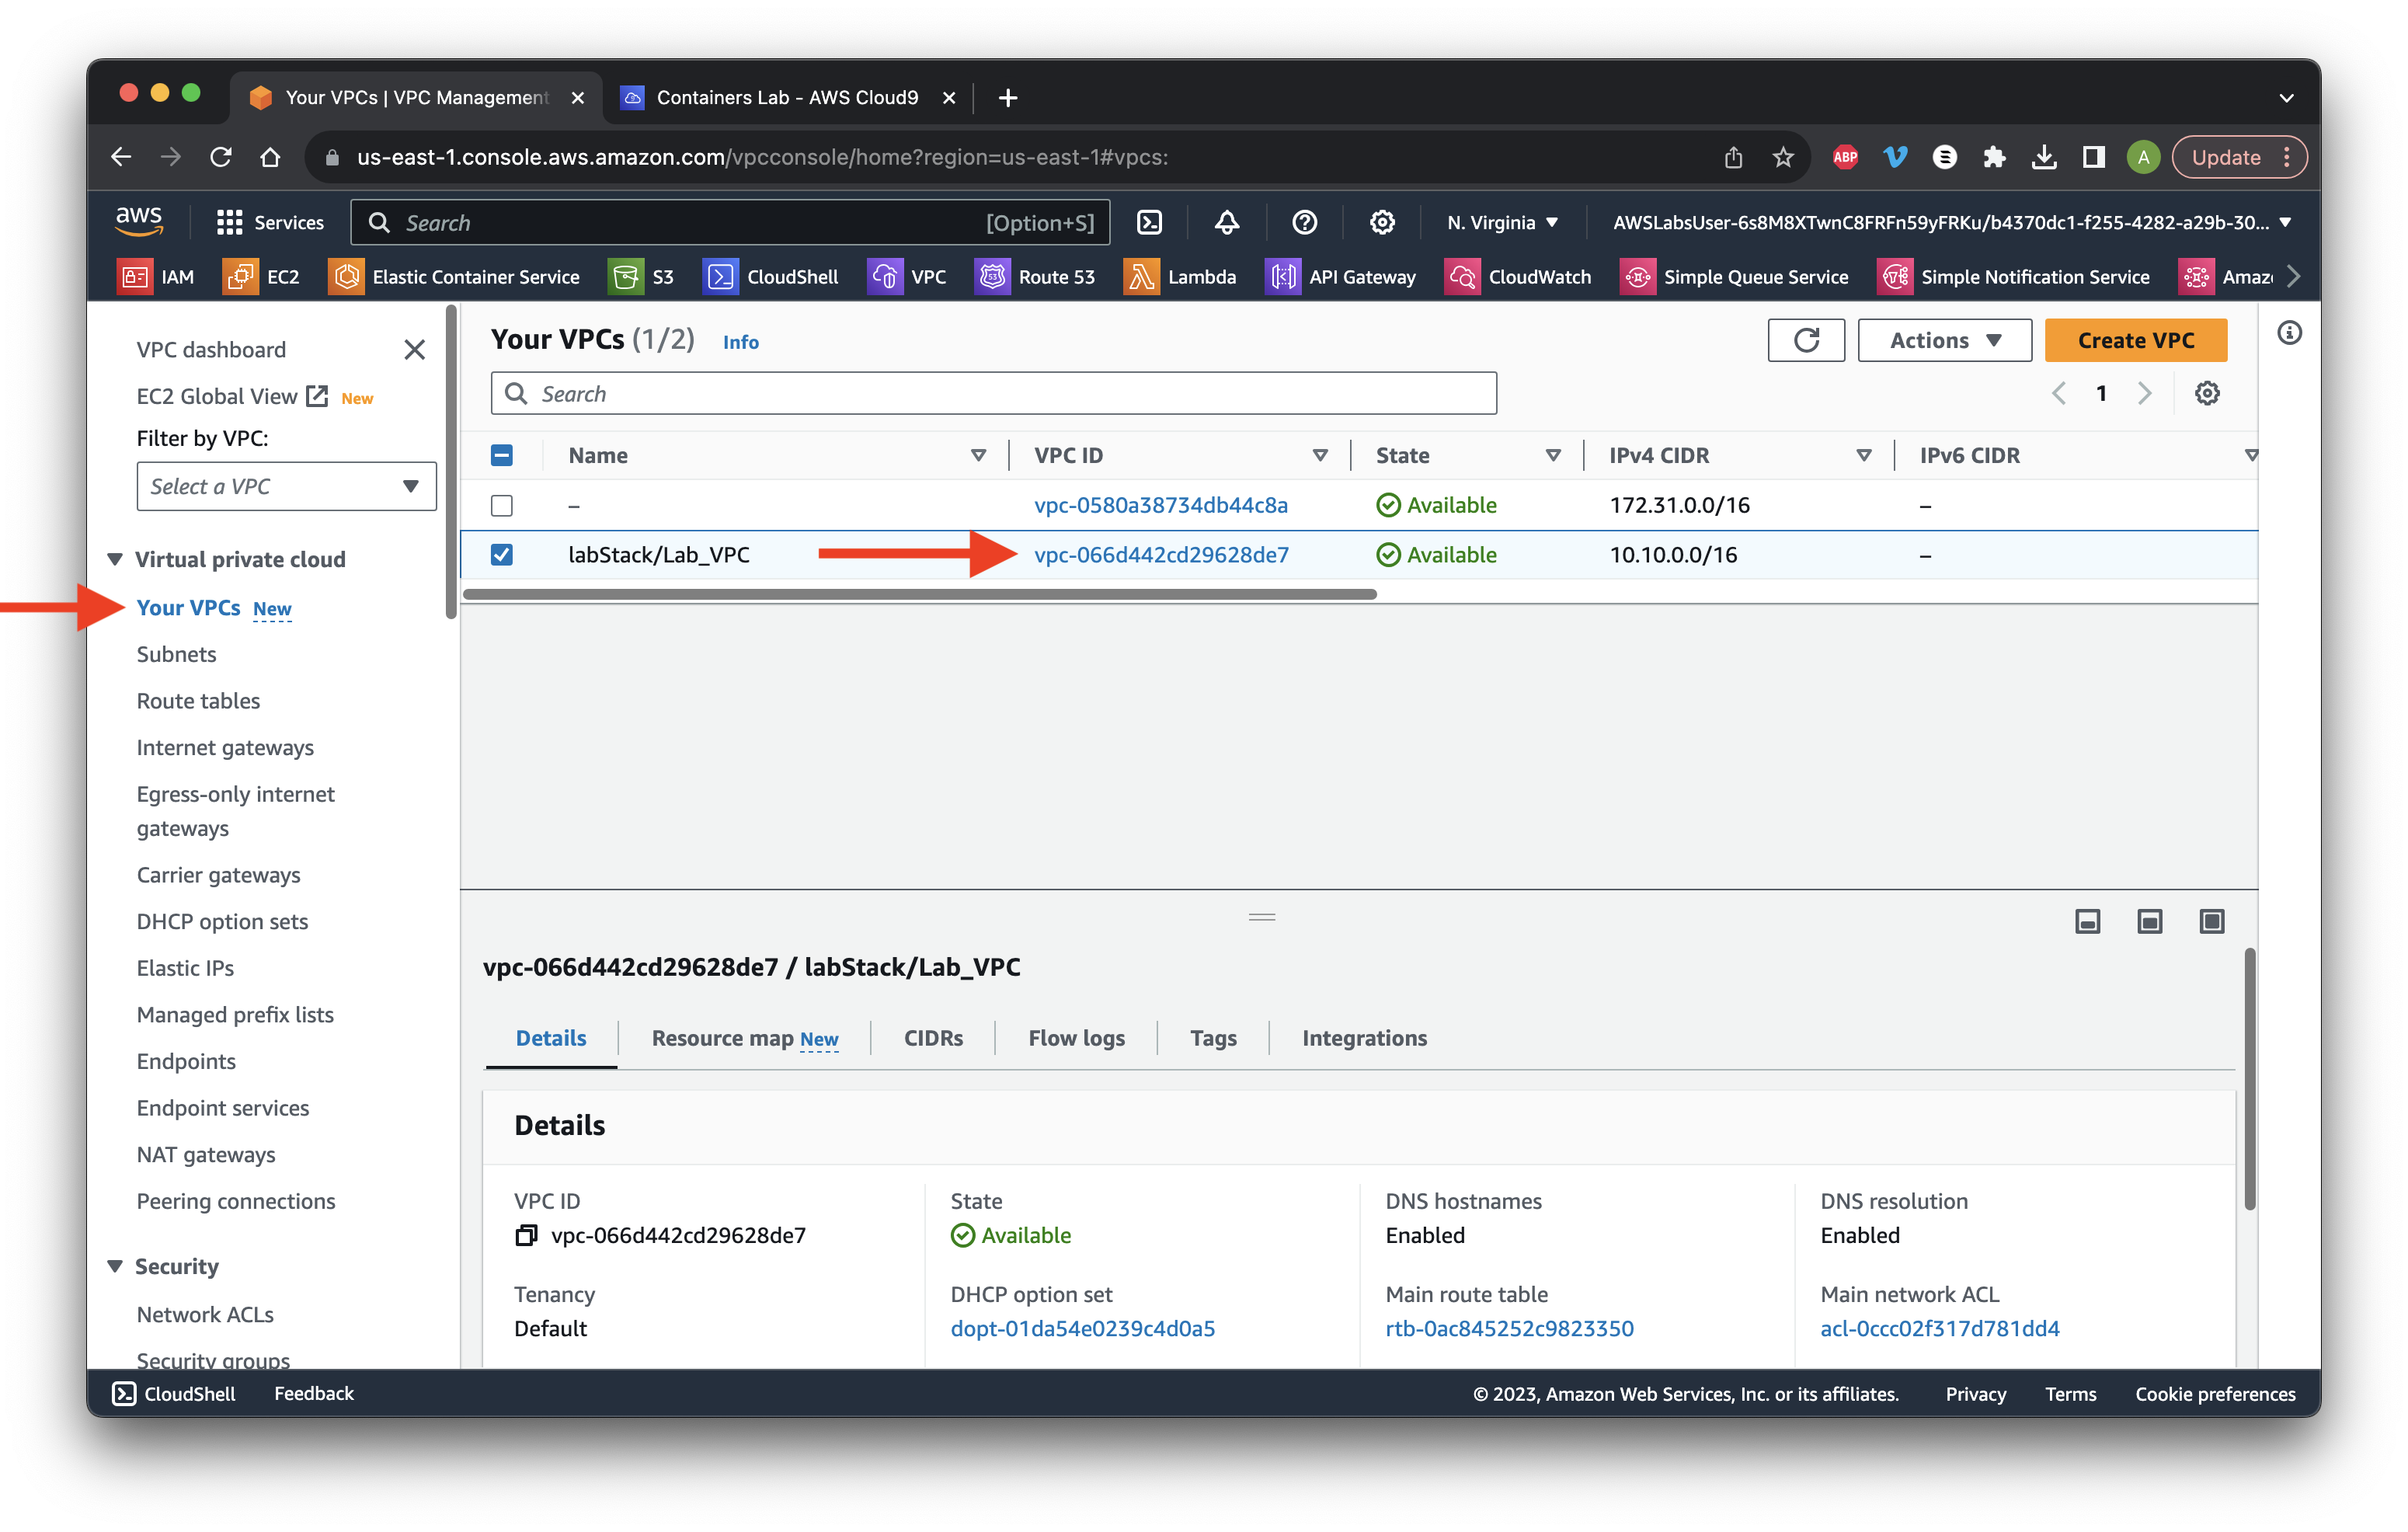The width and height of the screenshot is (2408, 1532).
Task: Copy VPC ID in details panel
Action: tap(526, 1235)
